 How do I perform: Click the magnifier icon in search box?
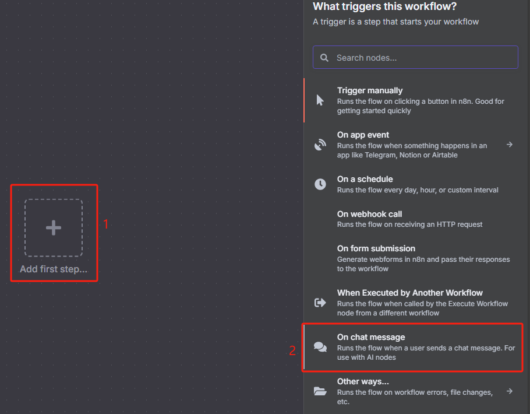[324, 58]
